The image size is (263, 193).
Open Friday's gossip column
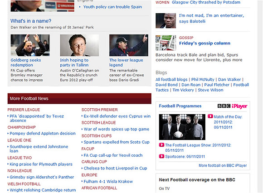click(x=205, y=43)
